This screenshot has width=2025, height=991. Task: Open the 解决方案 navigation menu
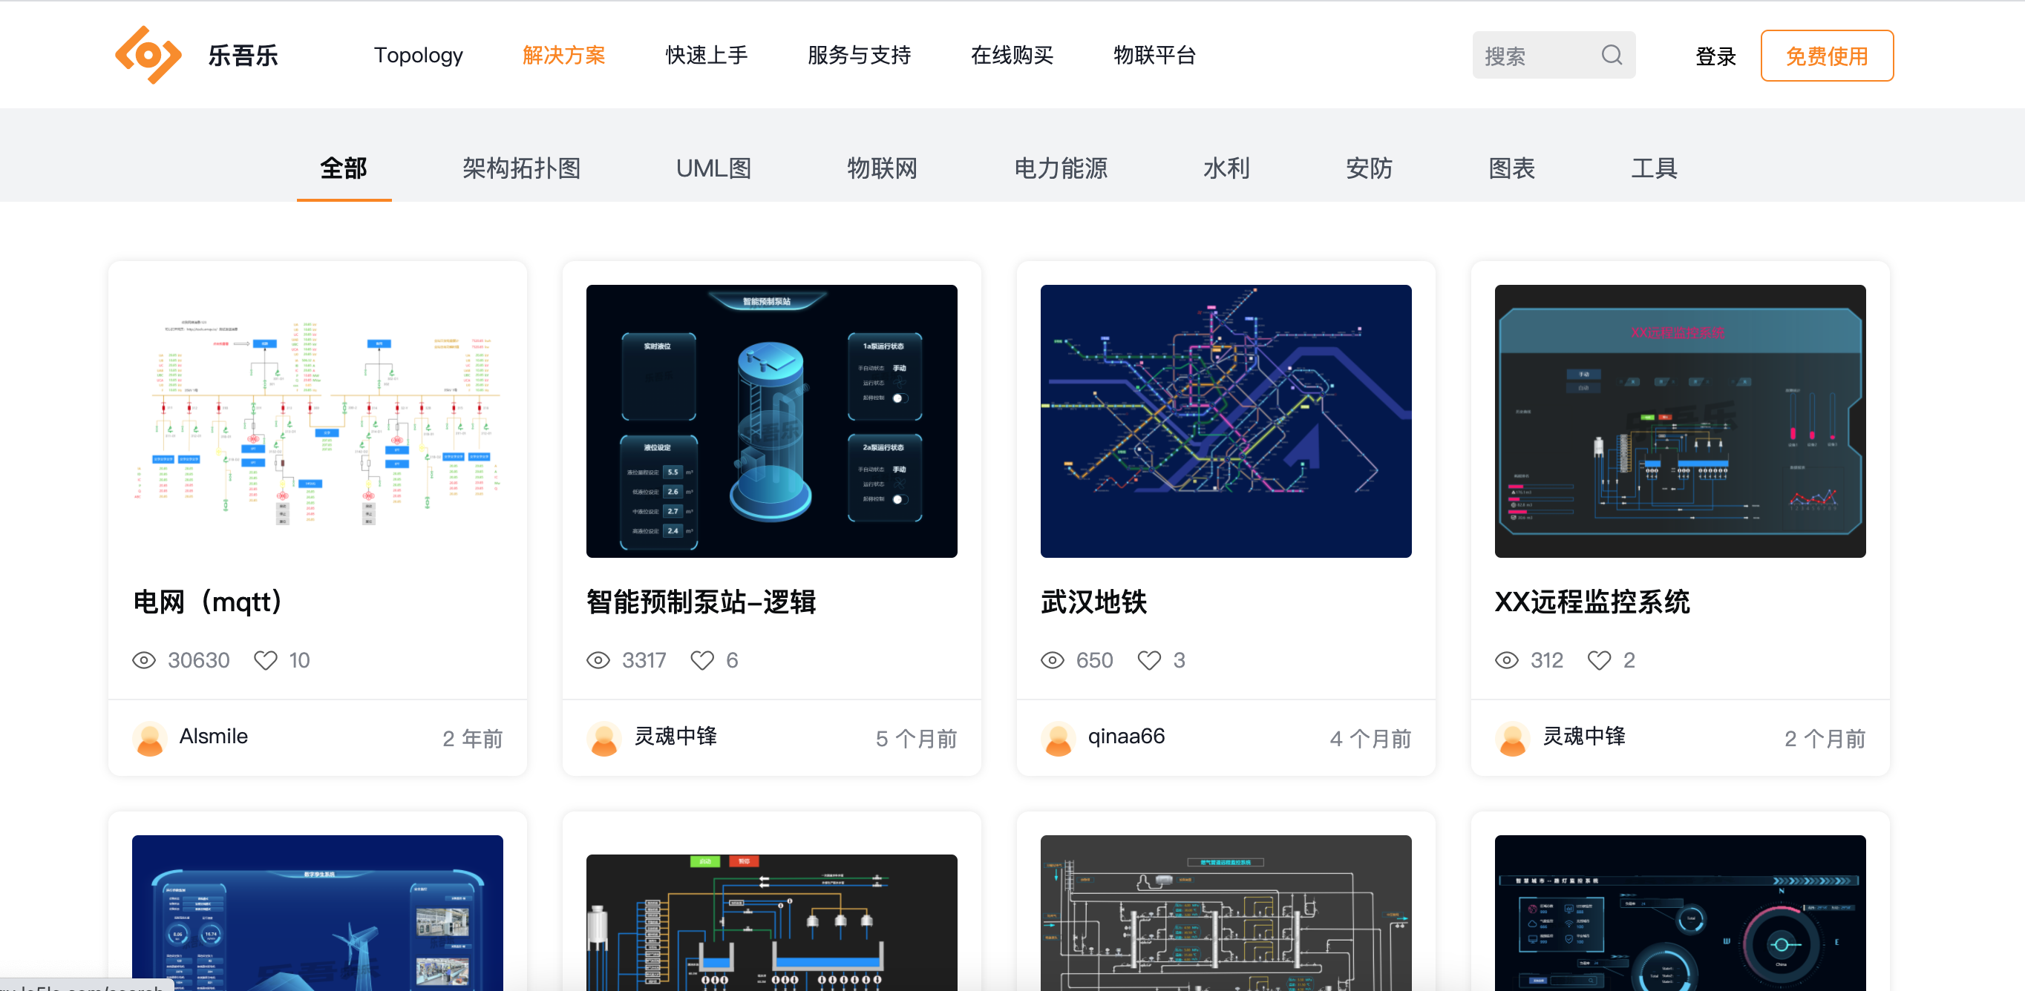[563, 55]
